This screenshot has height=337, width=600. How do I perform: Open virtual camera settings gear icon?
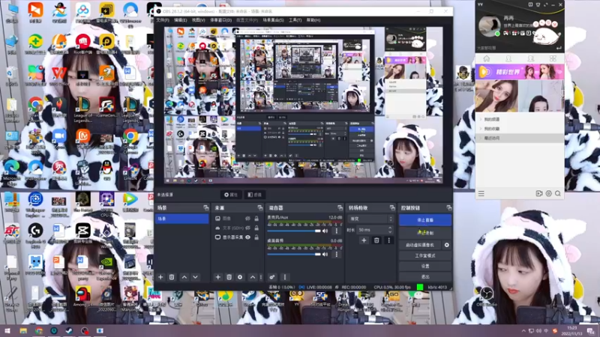pos(446,245)
